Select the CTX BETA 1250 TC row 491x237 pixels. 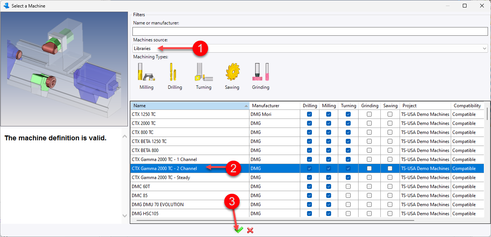tap(307, 141)
